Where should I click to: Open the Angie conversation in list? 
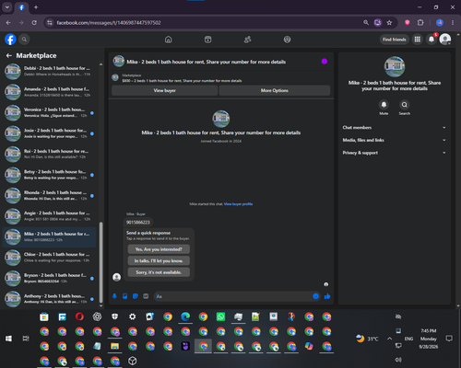(49, 216)
